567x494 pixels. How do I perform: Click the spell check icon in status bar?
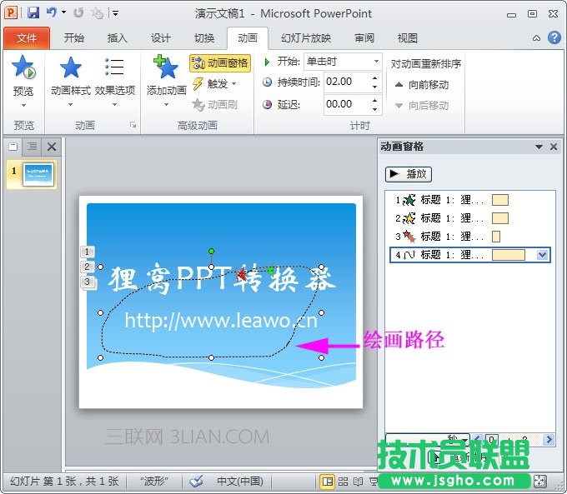(197, 481)
